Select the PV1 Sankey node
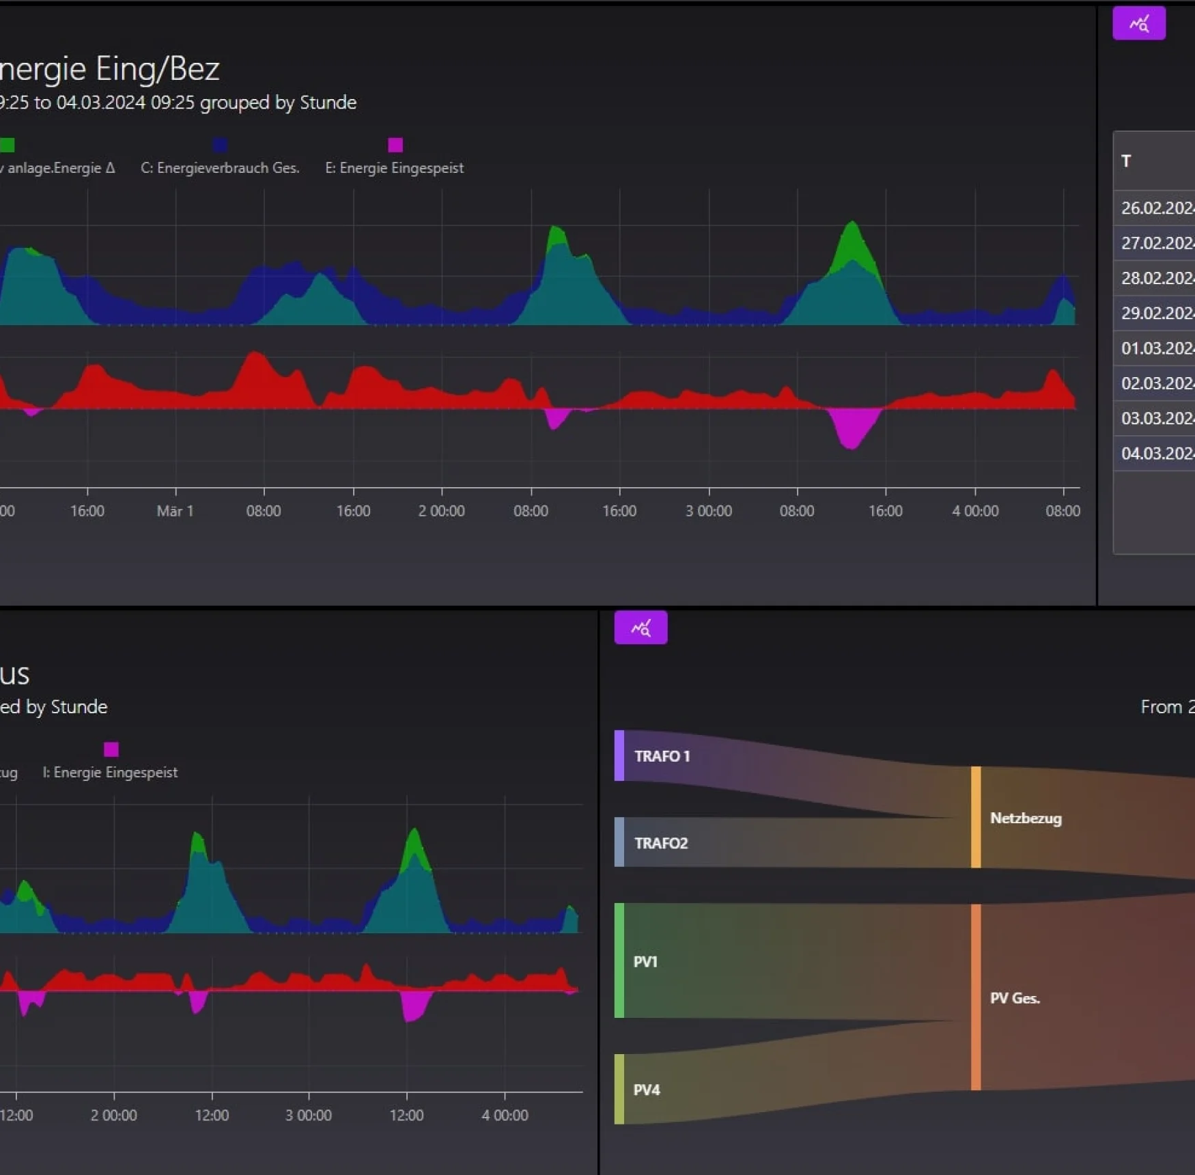 tap(619, 960)
